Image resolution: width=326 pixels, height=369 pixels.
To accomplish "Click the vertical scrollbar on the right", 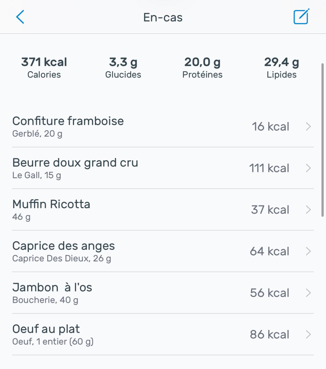I will click(x=323, y=140).
